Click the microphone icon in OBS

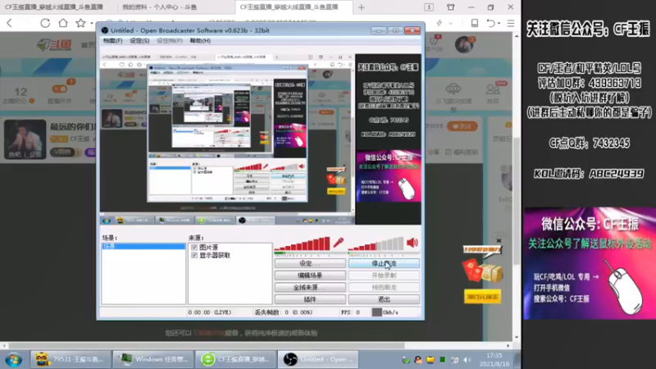[x=339, y=243]
